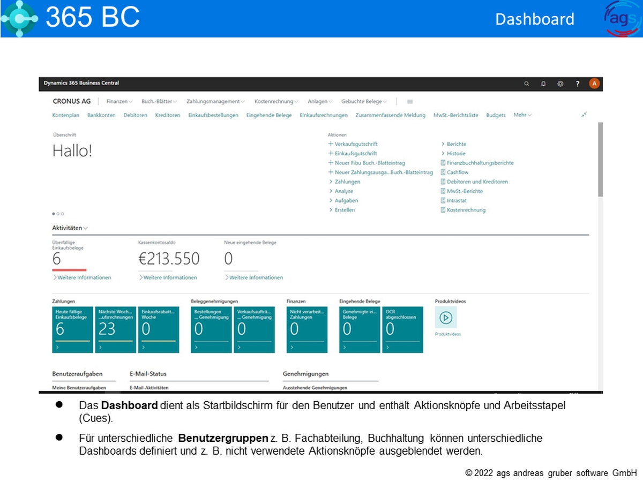Screen dimensions: 643x482
Task: Open the Heute fällige Einkaufsbelege tile
Action: pyautogui.click(x=72, y=330)
